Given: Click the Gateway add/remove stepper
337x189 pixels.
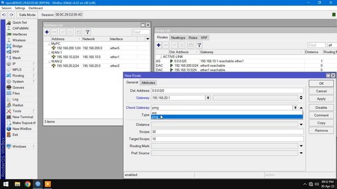Looking at the screenshot, I should (x=301, y=98).
